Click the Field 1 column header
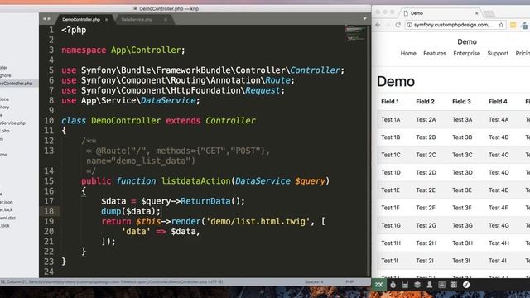The image size is (530, 298). tap(390, 102)
